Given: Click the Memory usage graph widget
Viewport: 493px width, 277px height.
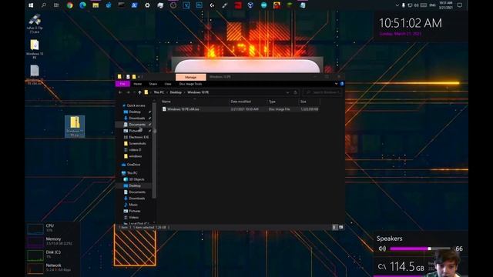Looking at the screenshot, I should pos(35,242).
